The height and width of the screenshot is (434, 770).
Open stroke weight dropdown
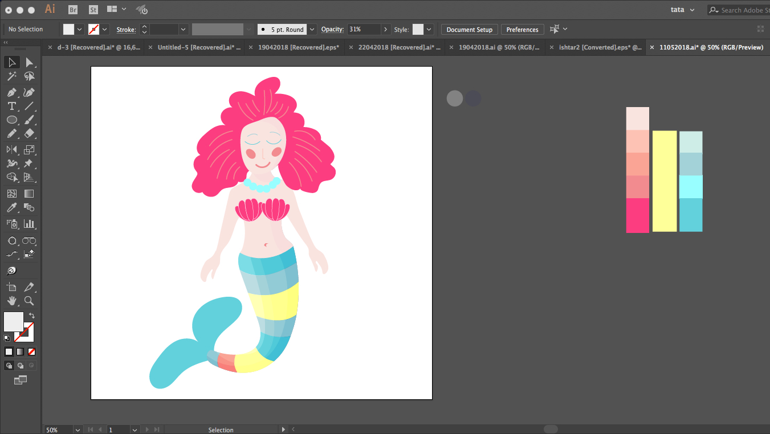point(184,29)
